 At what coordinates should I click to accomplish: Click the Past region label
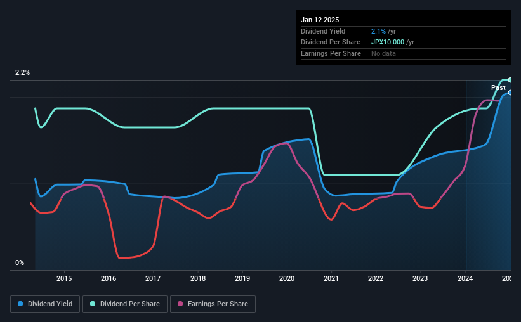tap(498, 87)
